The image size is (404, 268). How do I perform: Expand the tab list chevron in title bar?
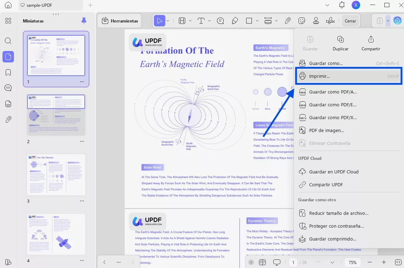point(327,5)
